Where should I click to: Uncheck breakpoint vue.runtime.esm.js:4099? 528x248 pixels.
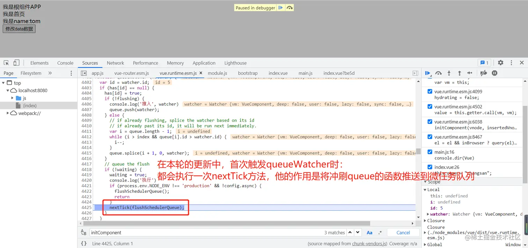point(430,92)
